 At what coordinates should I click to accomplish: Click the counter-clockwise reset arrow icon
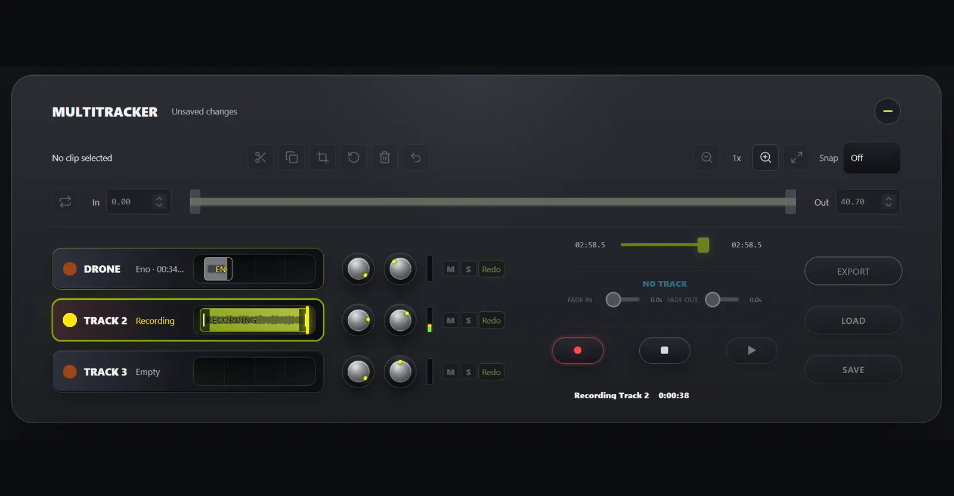pyautogui.click(x=354, y=157)
